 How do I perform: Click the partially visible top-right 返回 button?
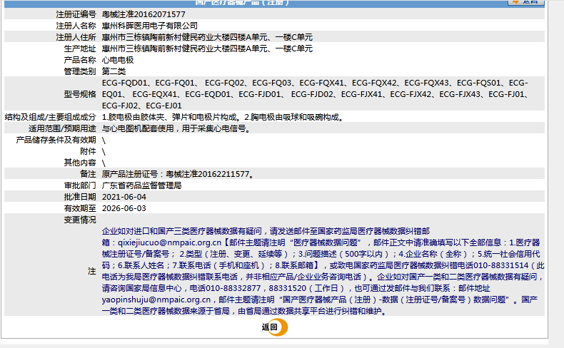[x=526, y=2]
